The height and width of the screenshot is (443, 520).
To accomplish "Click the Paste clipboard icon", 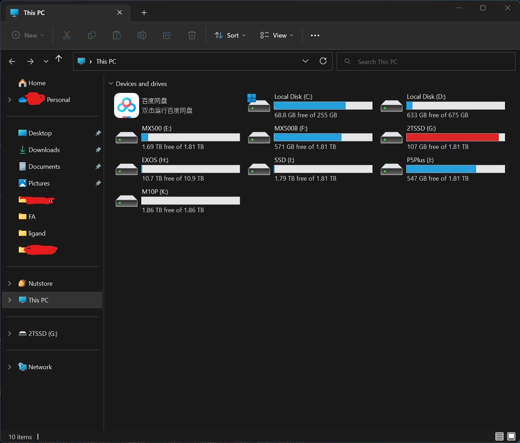I will [117, 35].
